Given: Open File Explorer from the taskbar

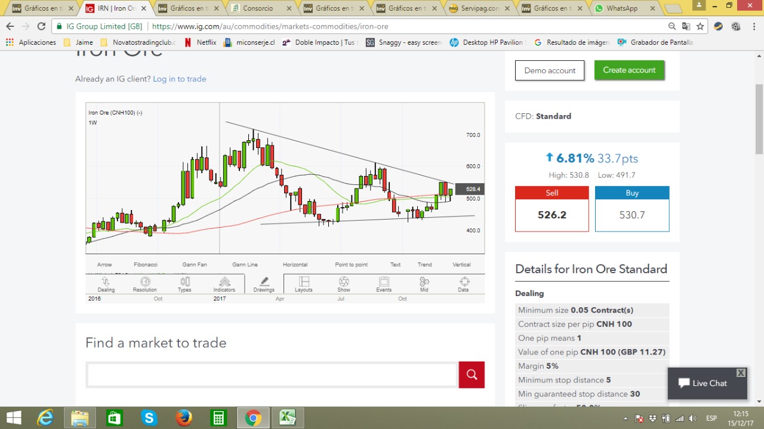Looking at the screenshot, I should 80,418.
